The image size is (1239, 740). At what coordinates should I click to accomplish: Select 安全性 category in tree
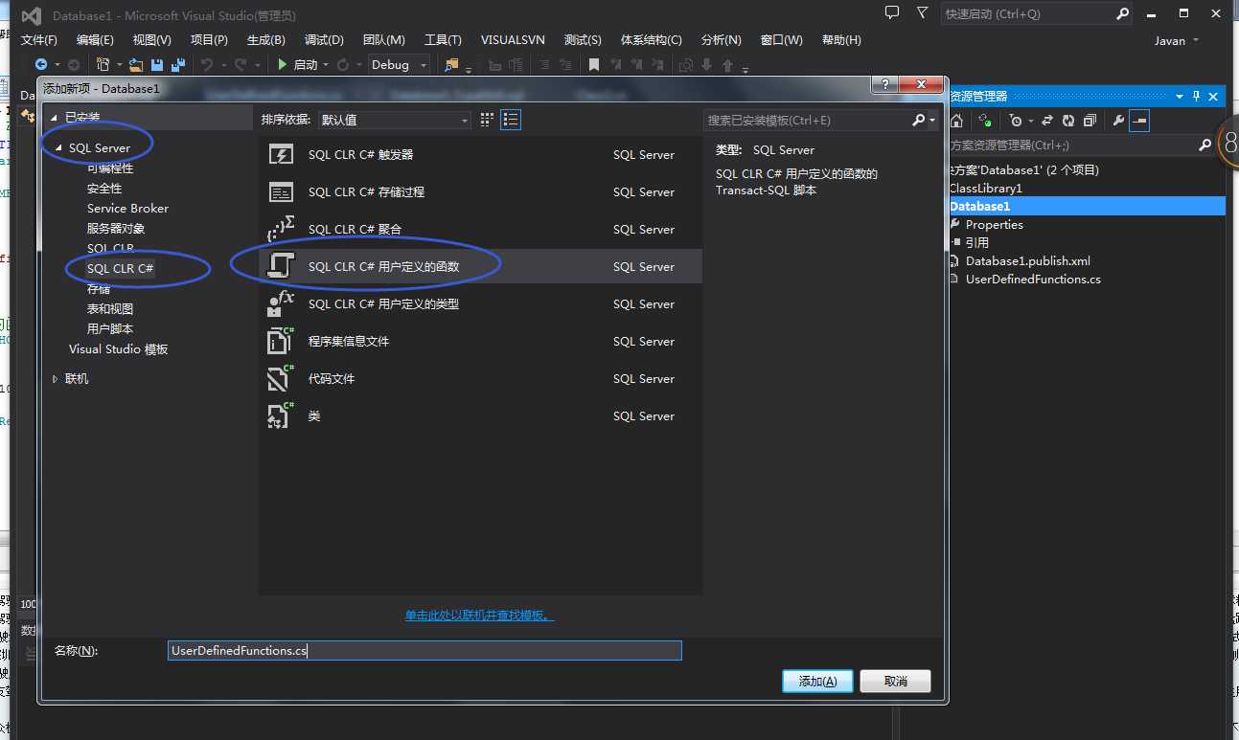[x=104, y=189]
